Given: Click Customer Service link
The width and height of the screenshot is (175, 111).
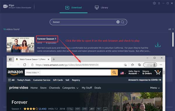Looking at the screenshot, I should (x=42, y=80).
